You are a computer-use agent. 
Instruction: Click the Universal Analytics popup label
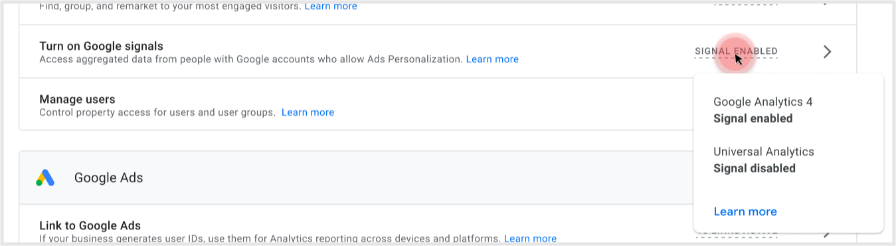point(763,152)
